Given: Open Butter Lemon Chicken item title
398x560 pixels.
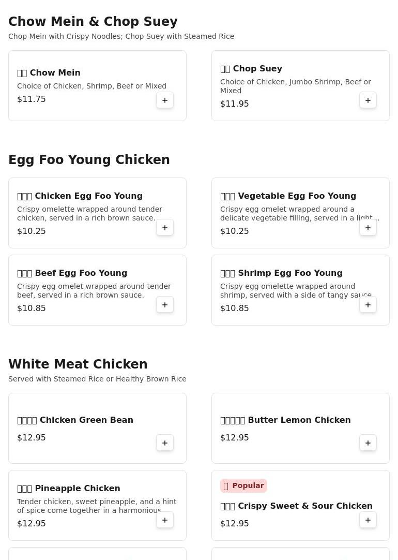Looking at the screenshot, I should pos(299,420).
